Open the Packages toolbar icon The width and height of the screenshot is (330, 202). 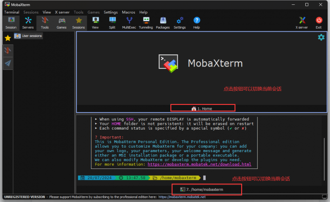click(163, 23)
